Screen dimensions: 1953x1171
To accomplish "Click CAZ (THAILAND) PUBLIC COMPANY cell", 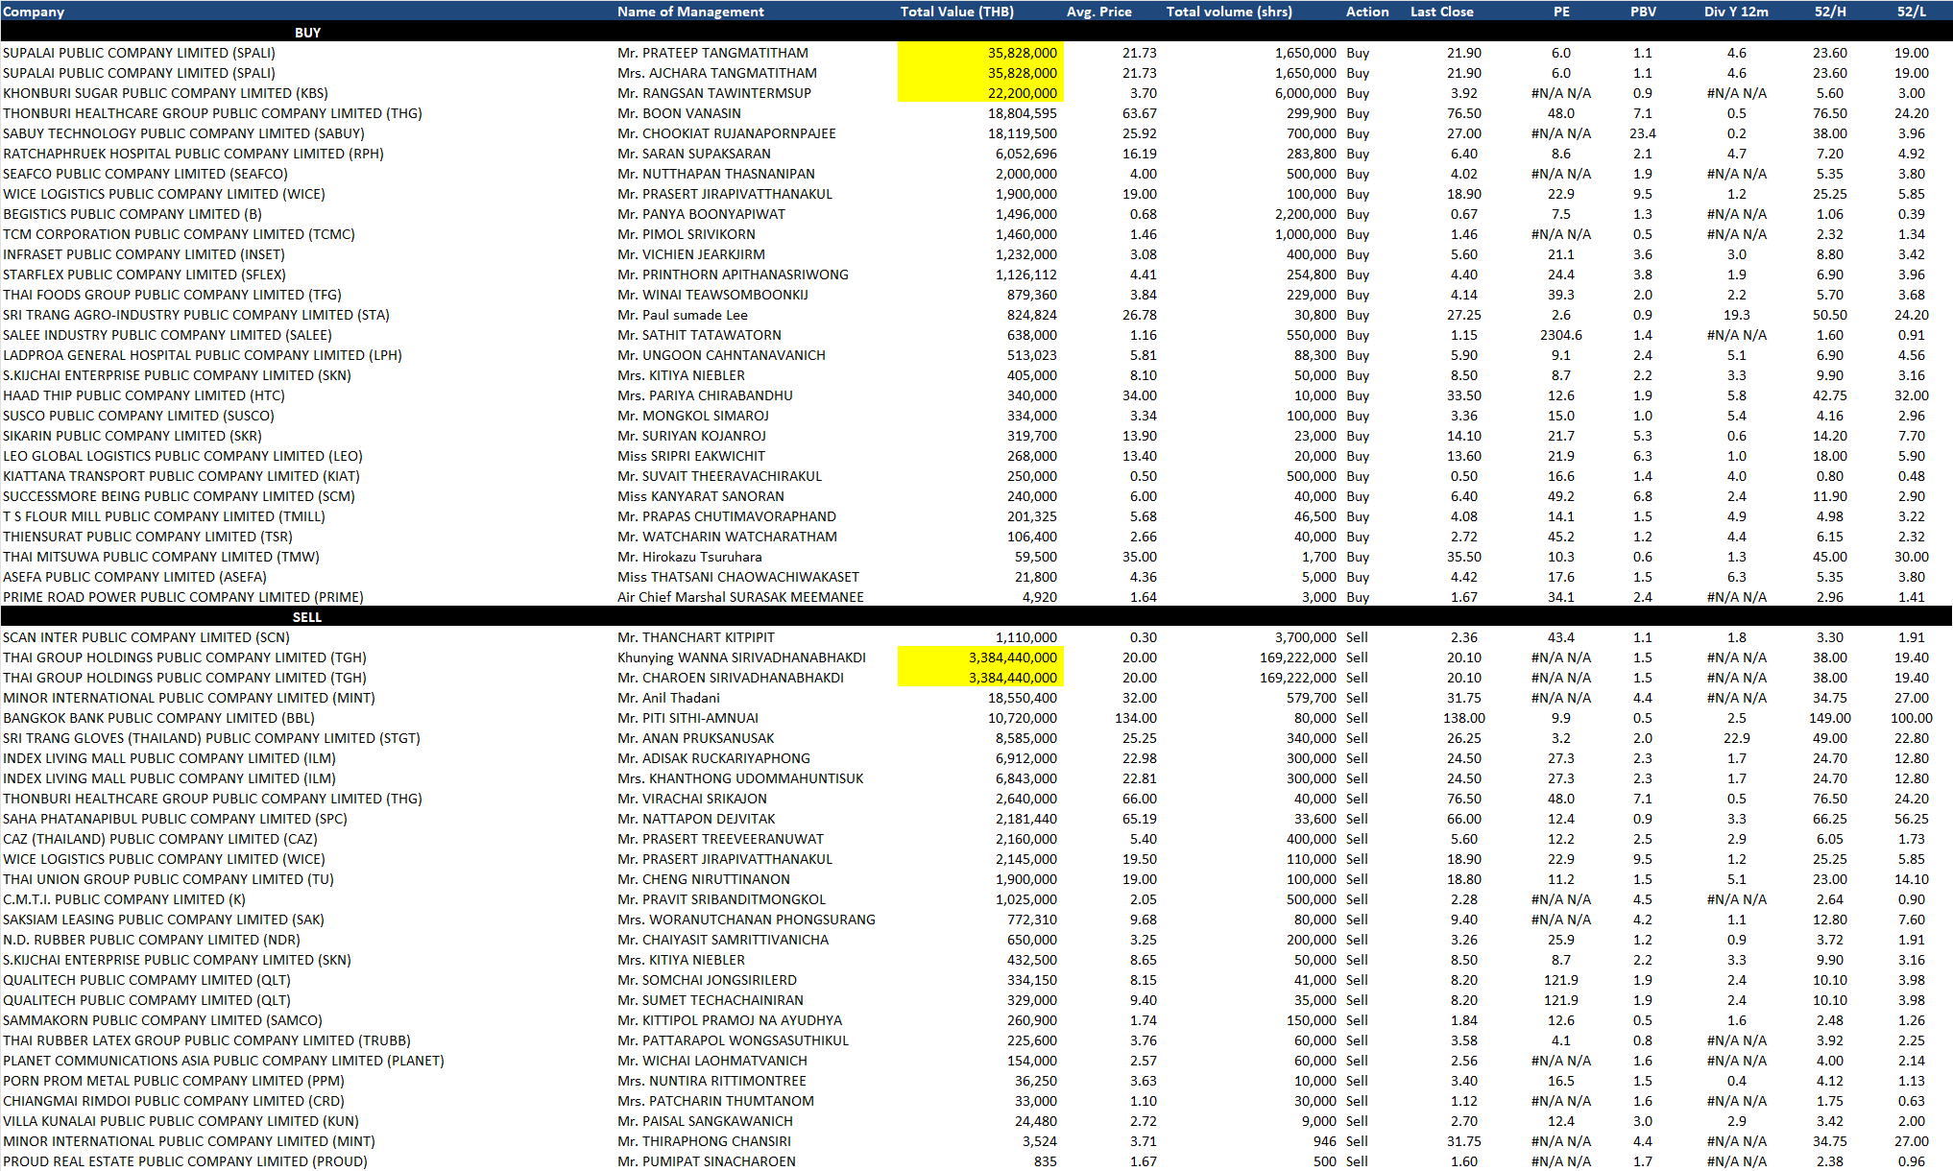I will 159,839.
